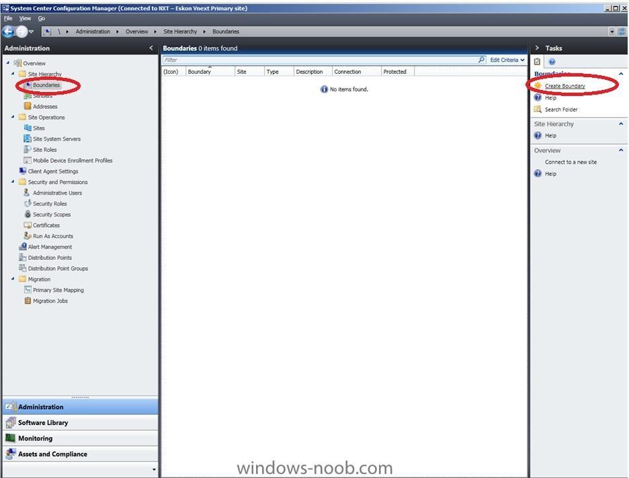This screenshot has width=629, height=478.
Task: Collapse the Tasks pane arrow
Action: (537, 48)
